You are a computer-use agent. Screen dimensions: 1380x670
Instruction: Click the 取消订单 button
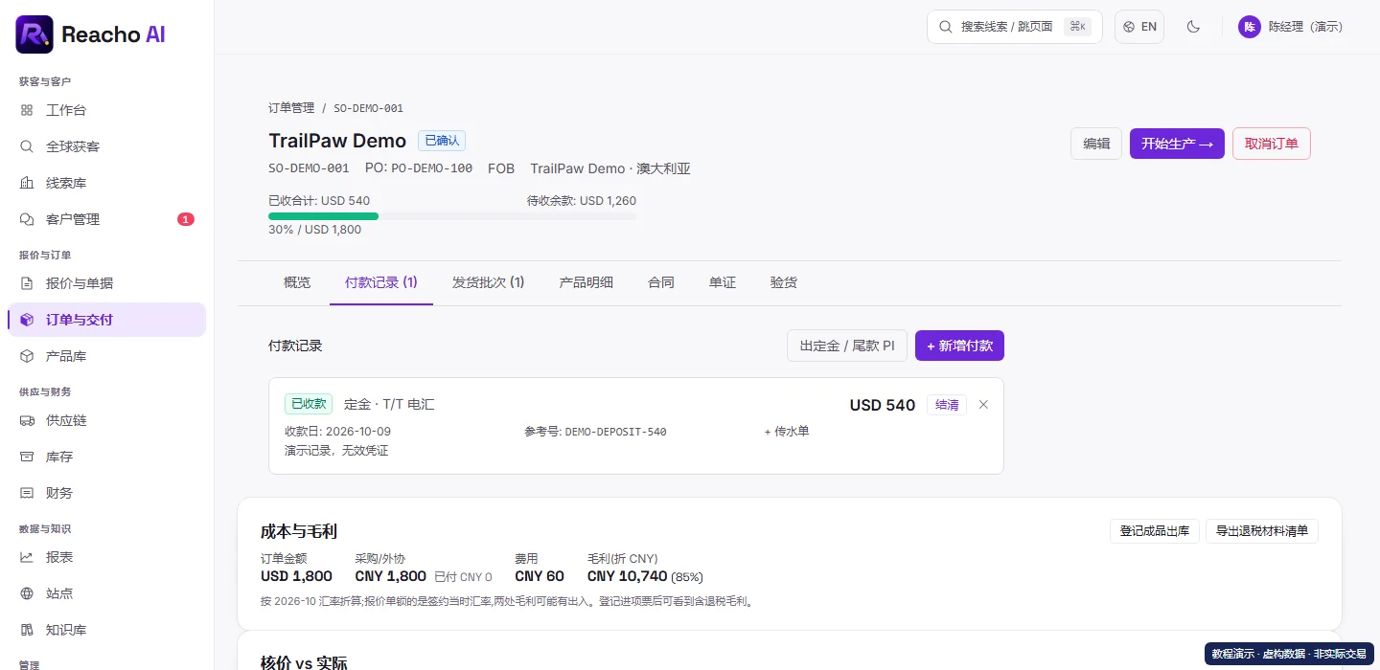(x=1272, y=144)
